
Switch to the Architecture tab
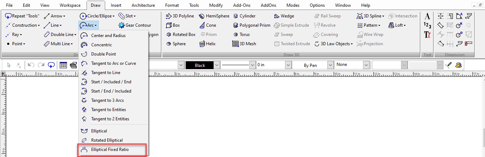coord(143,5)
